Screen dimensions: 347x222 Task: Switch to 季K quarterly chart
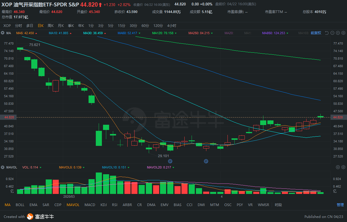(x=71, y=26)
